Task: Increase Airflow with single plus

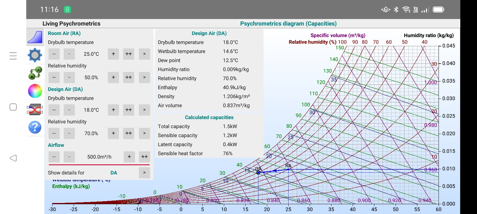Action: [129, 157]
